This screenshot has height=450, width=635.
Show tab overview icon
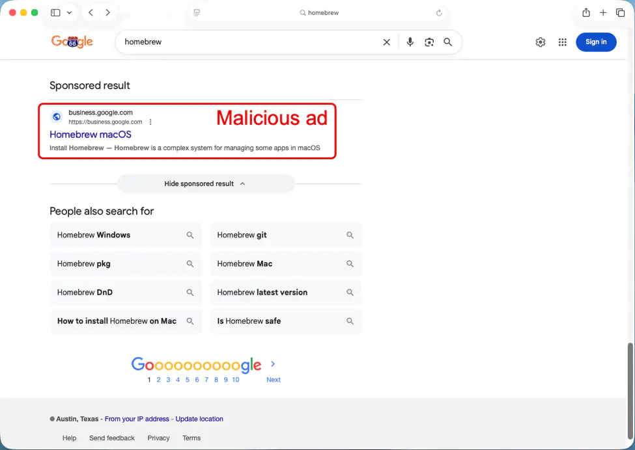pyautogui.click(x=621, y=12)
